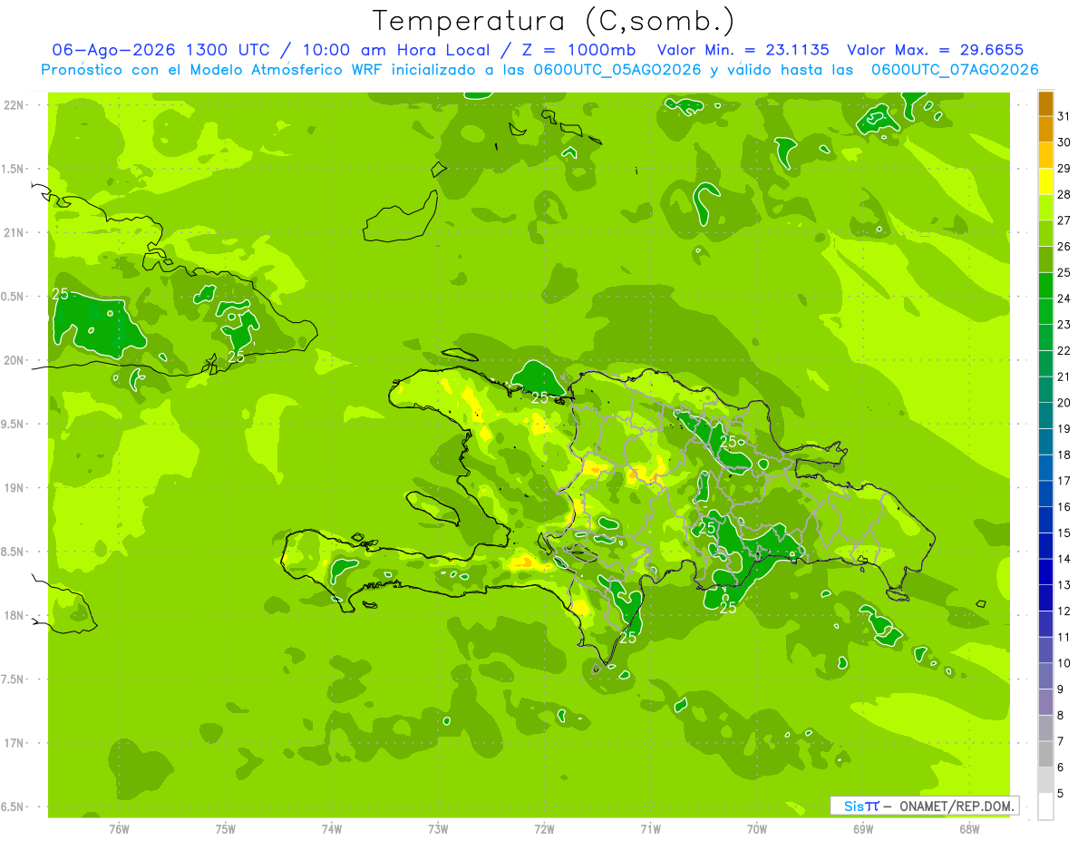Click colorbar value "24"
This screenshot has height=841, width=1088.
pyautogui.click(x=1064, y=298)
